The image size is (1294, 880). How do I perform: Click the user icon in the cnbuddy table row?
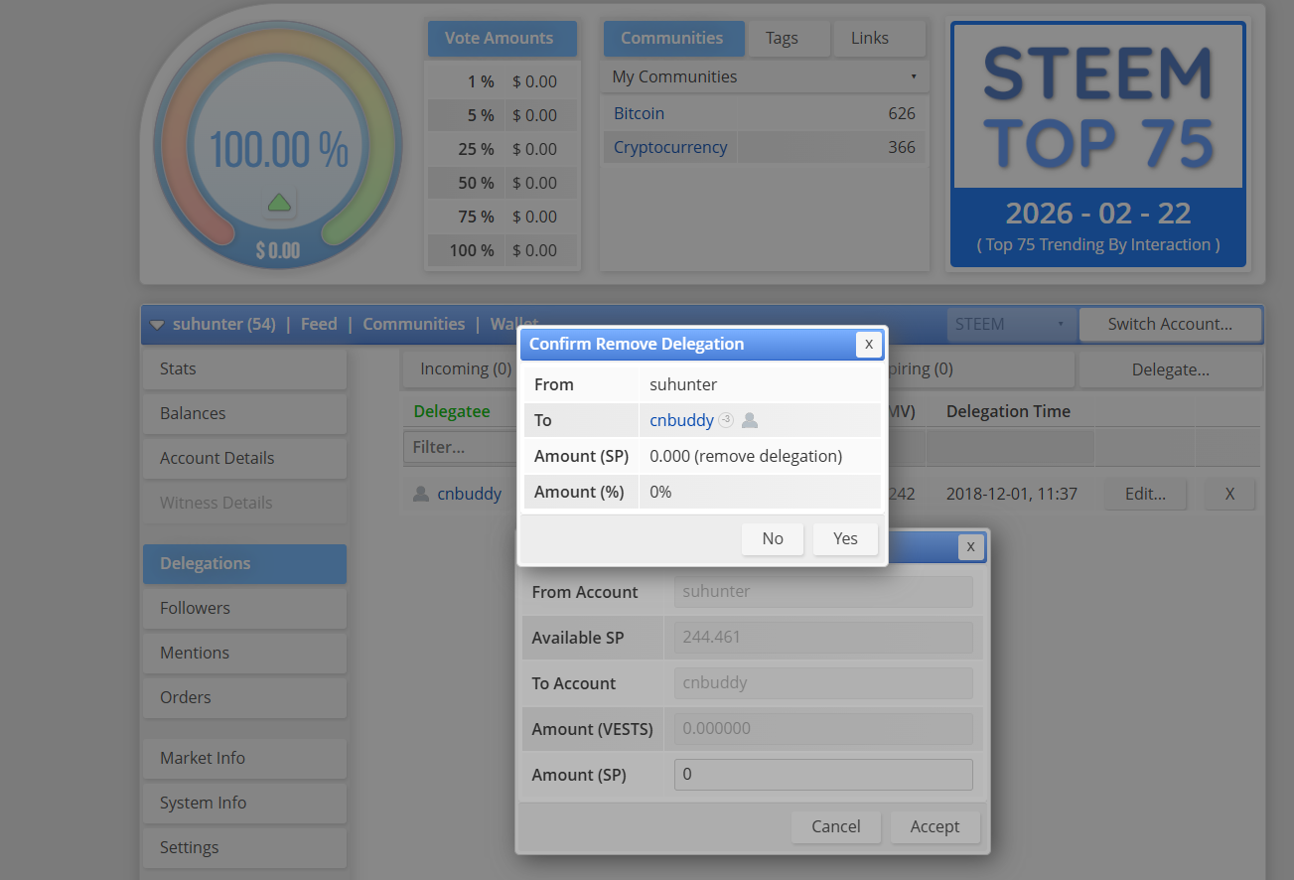pyautogui.click(x=421, y=494)
